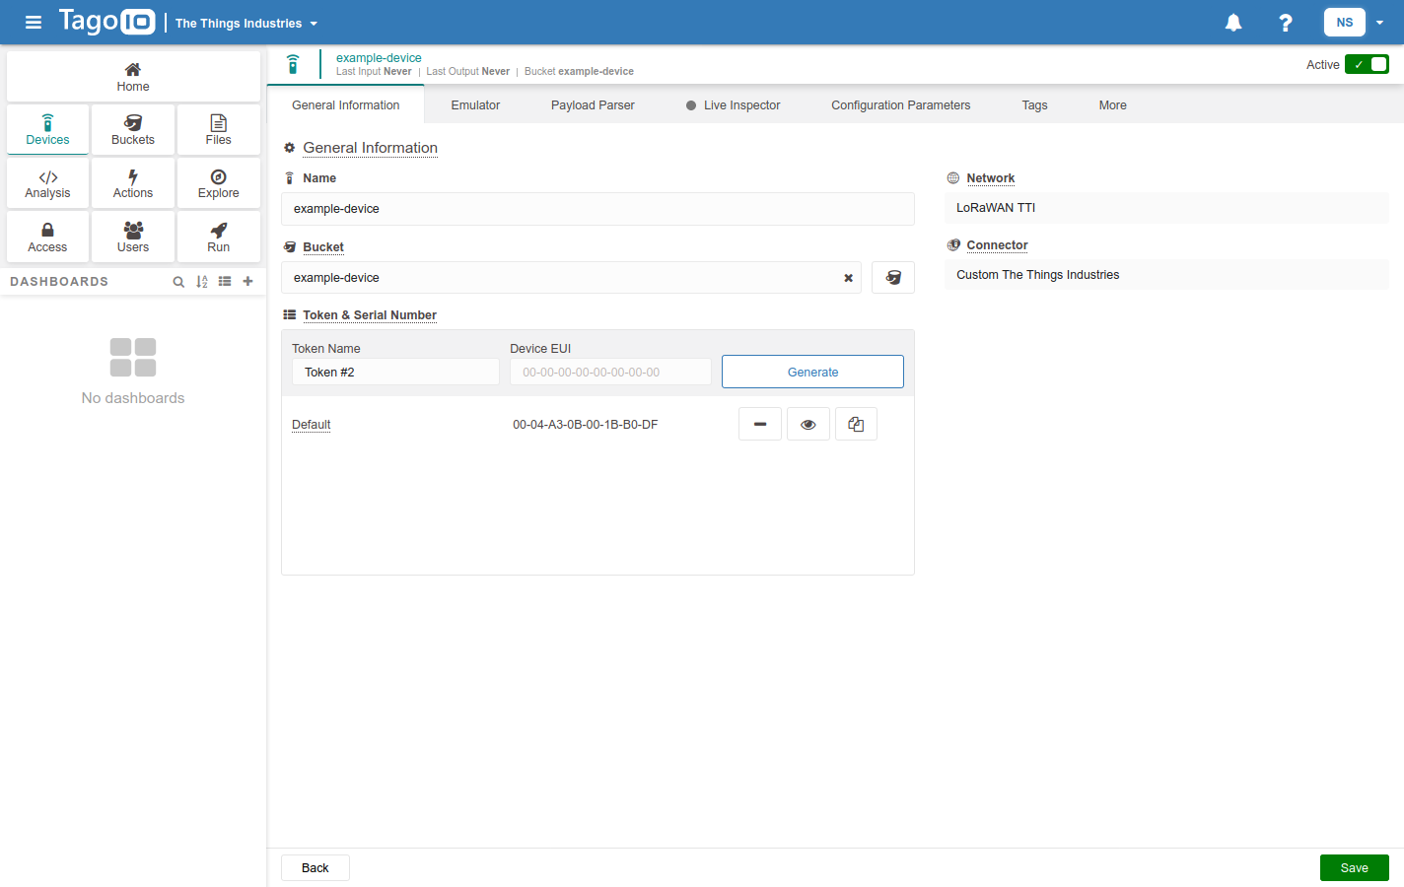This screenshot has width=1404, height=887.
Task: Copy the Default token to clipboard
Action: pos(856,424)
